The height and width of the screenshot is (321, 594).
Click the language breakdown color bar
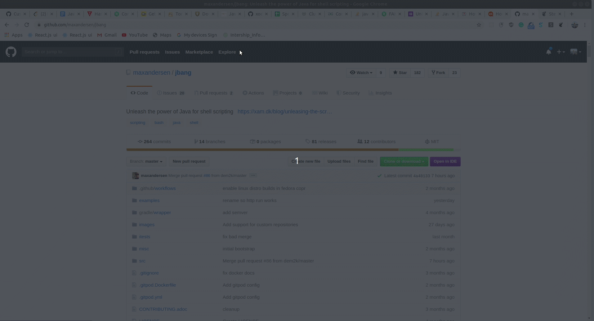[x=293, y=150]
